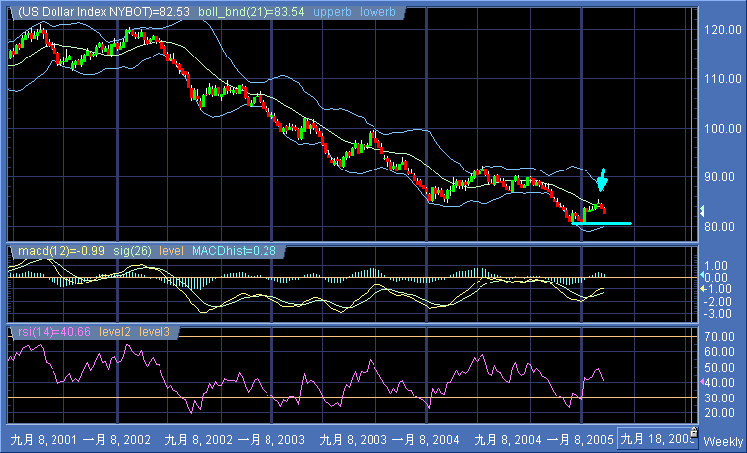Click the pink RSI marker on the axis
This screenshot has width=747, height=453.
click(702, 382)
